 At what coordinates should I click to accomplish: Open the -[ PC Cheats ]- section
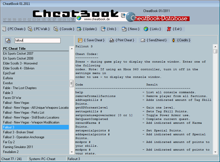(x=16, y=29)
